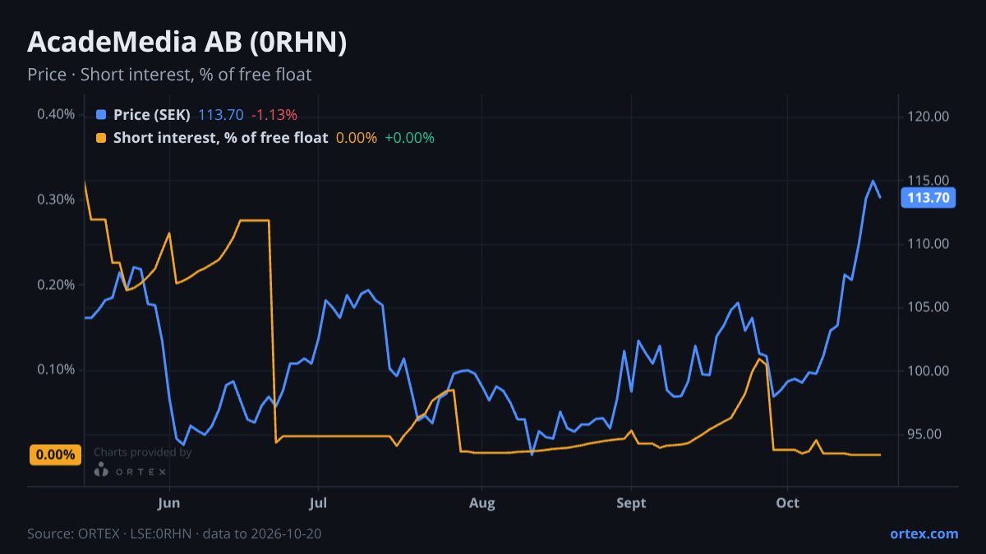Click the AcadeMedia AB (0RHN) title
The width and height of the screenshot is (986, 554).
tap(187, 43)
